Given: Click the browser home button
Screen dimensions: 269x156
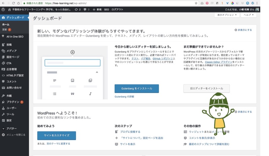Looking at the screenshot, I should coord(18,3).
